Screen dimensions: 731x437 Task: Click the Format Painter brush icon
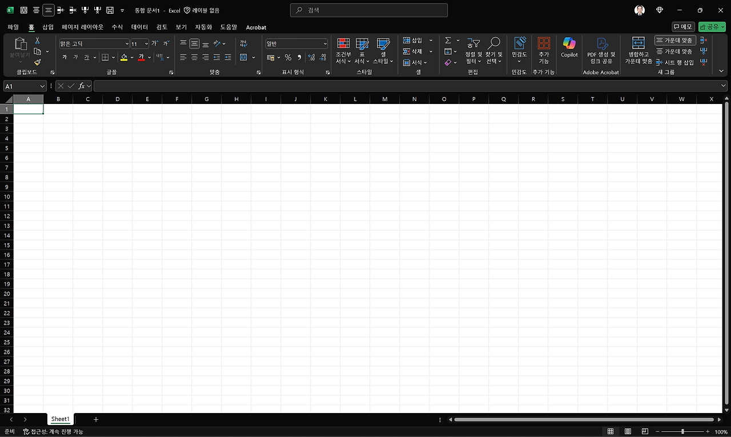pos(38,62)
